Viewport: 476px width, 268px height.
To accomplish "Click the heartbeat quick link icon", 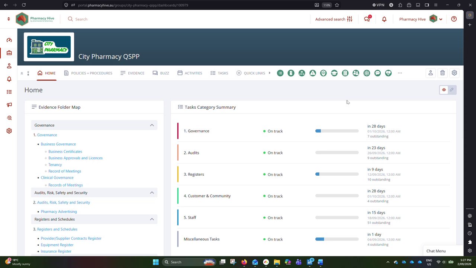I will click(388, 73).
